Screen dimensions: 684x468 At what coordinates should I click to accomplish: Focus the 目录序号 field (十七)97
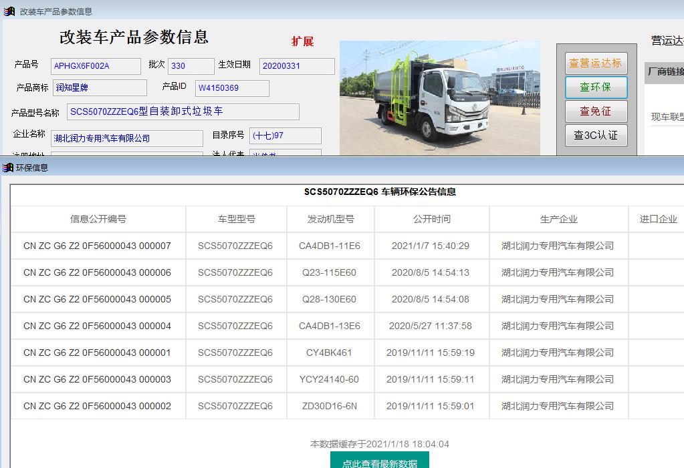[286, 136]
